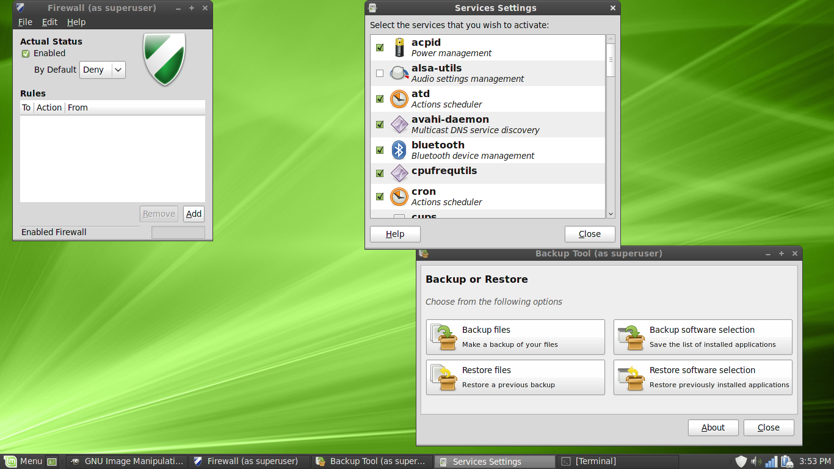
Task: Click the services list scrollbar thumb
Action: (x=611, y=60)
